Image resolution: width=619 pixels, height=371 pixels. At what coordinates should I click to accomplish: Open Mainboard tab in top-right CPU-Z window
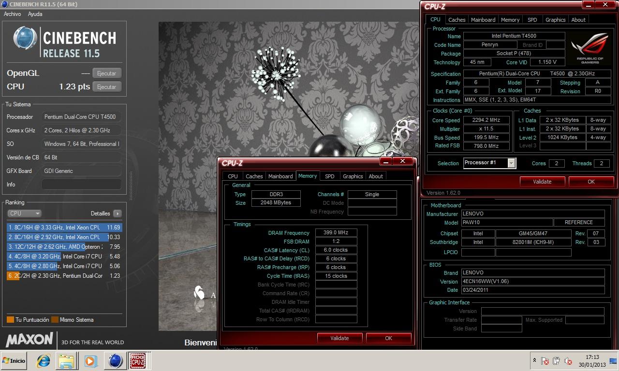[x=483, y=20]
